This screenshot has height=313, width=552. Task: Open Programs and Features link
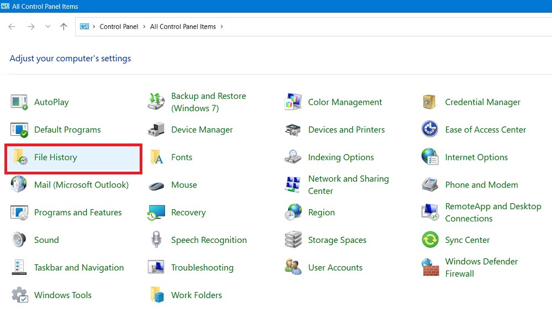78,213
